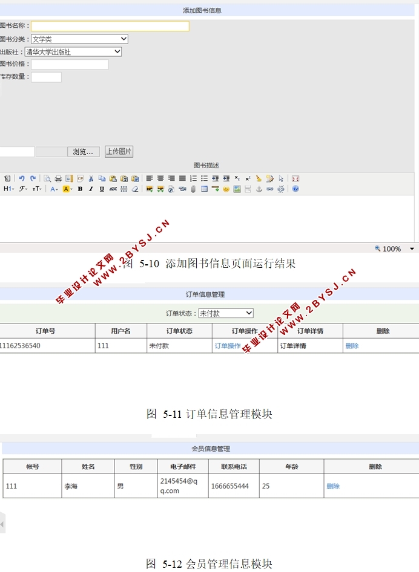Image resolution: width=419 pixels, height=572 pixels.
Task: Click the 库存数量 input field
Action: [x=46, y=77]
